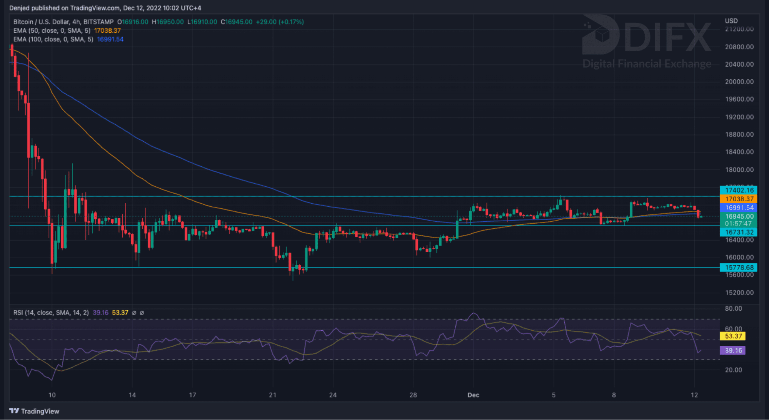
Task: Click the 17402.16 price level tag
Action: click(738, 190)
